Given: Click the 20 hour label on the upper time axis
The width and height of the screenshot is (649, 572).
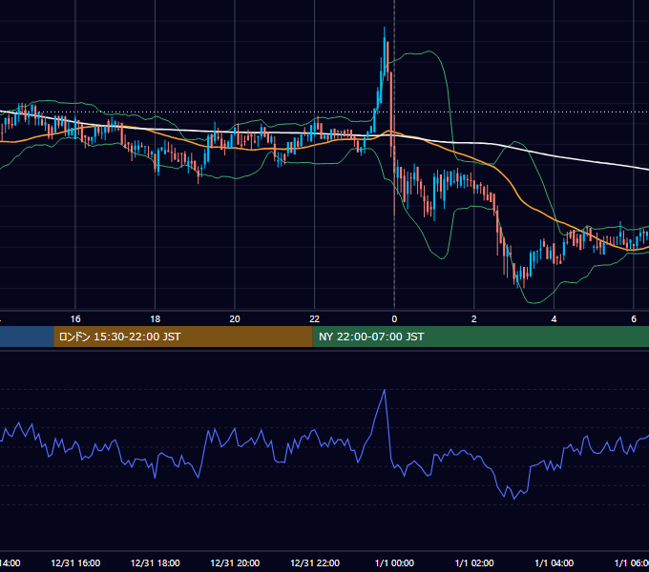Looking at the screenshot, I should click(x=235, y=319).
